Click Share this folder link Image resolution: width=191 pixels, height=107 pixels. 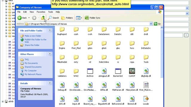point(32,45)
